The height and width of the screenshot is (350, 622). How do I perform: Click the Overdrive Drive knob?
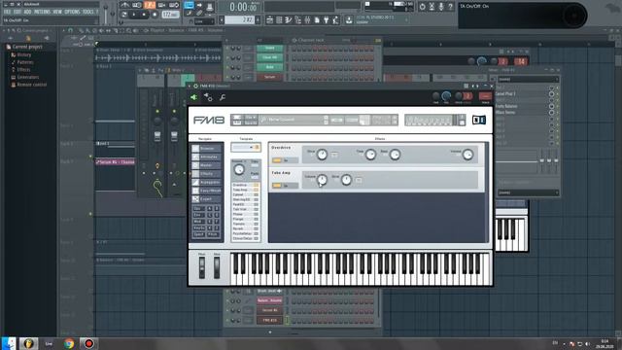322,155
